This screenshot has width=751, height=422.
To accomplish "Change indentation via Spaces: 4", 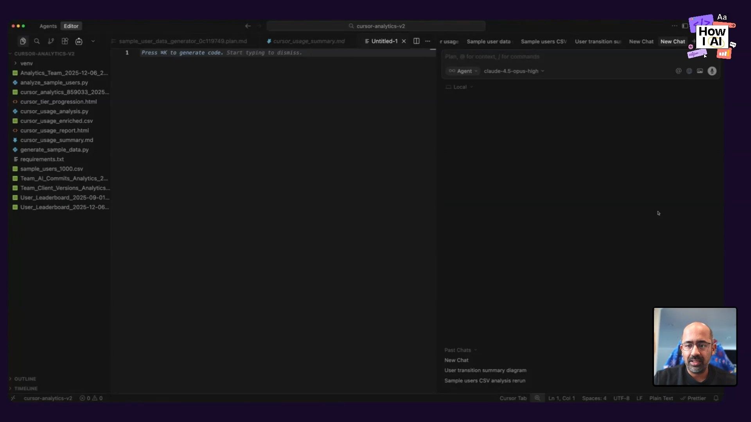I will click(x=594, y=398).
